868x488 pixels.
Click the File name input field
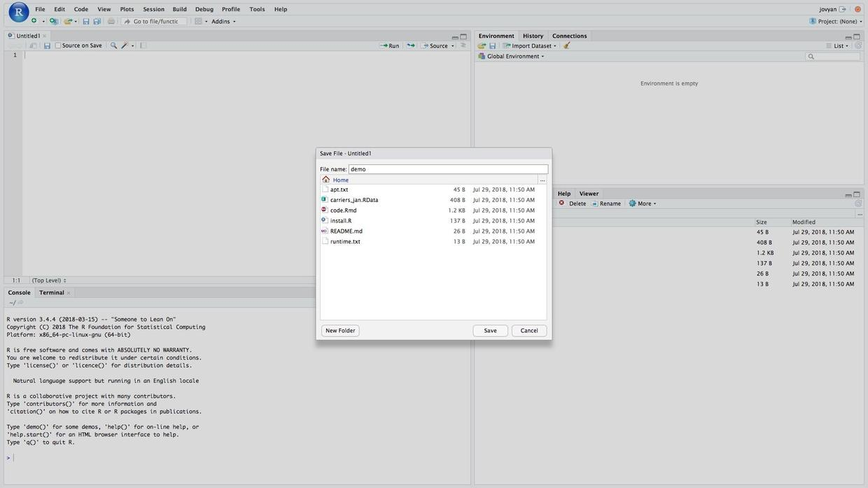448,169
